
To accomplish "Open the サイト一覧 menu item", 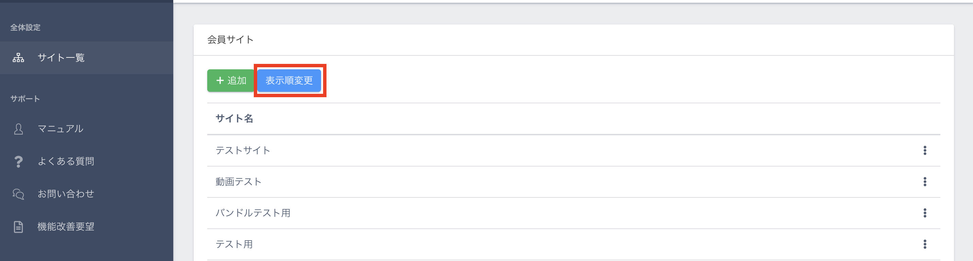I will (61, 58).
